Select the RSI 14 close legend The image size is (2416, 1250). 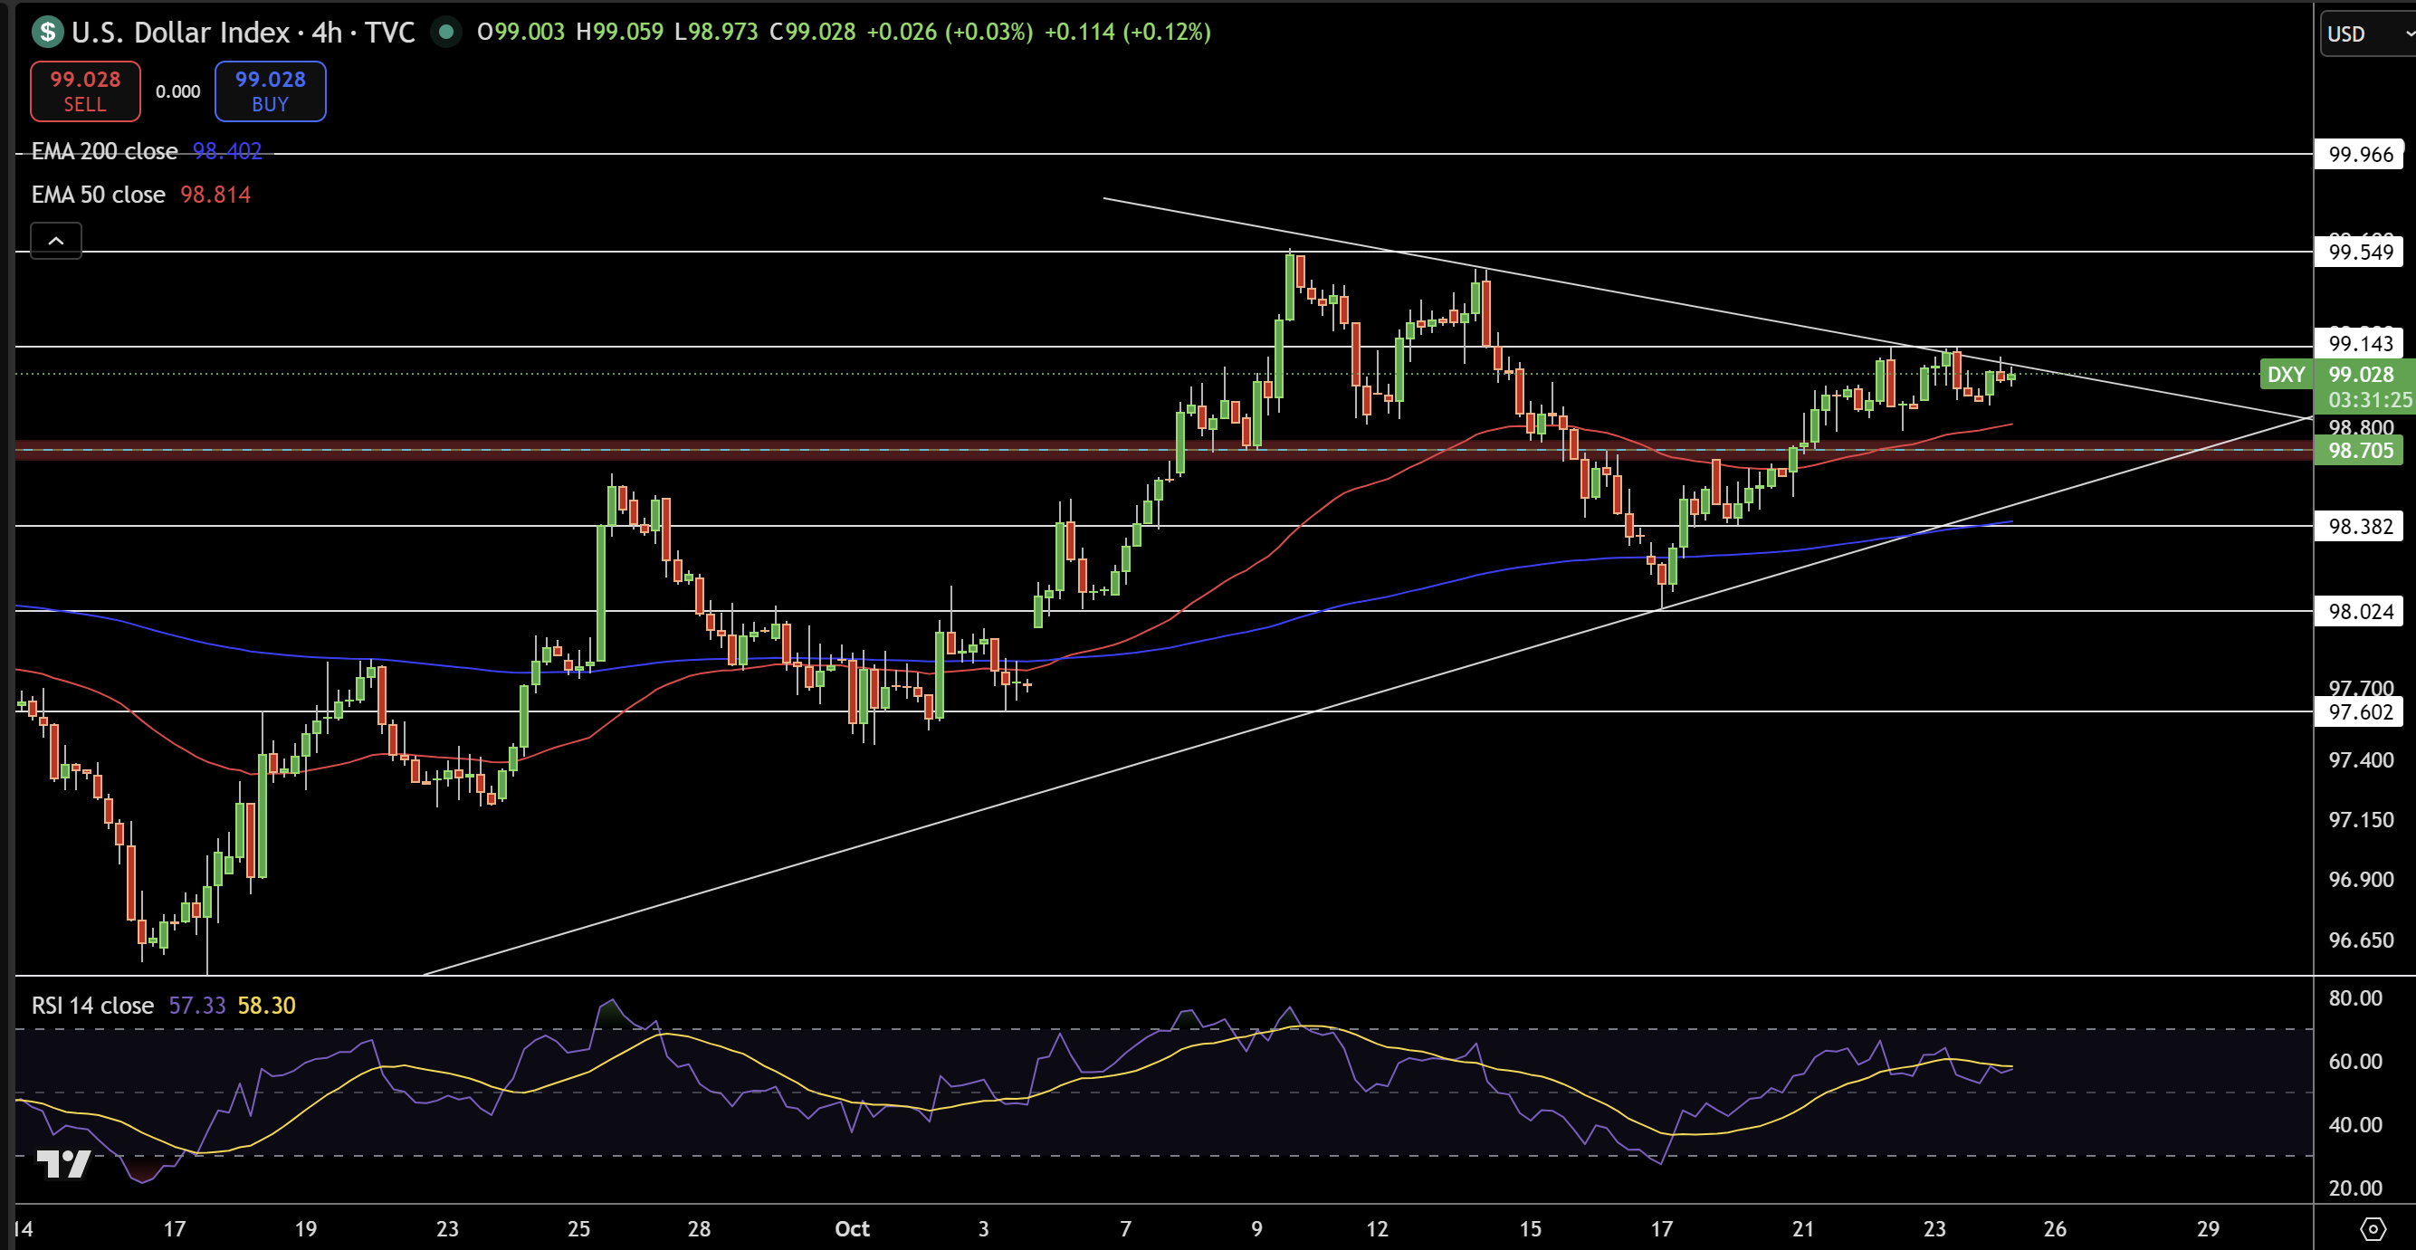click(x=92, y=1006)
